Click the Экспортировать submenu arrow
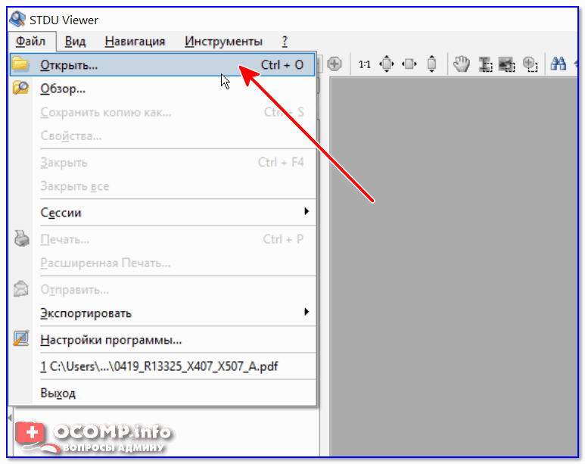The height and width of the screenshot is (464, 585). point(307,311)
